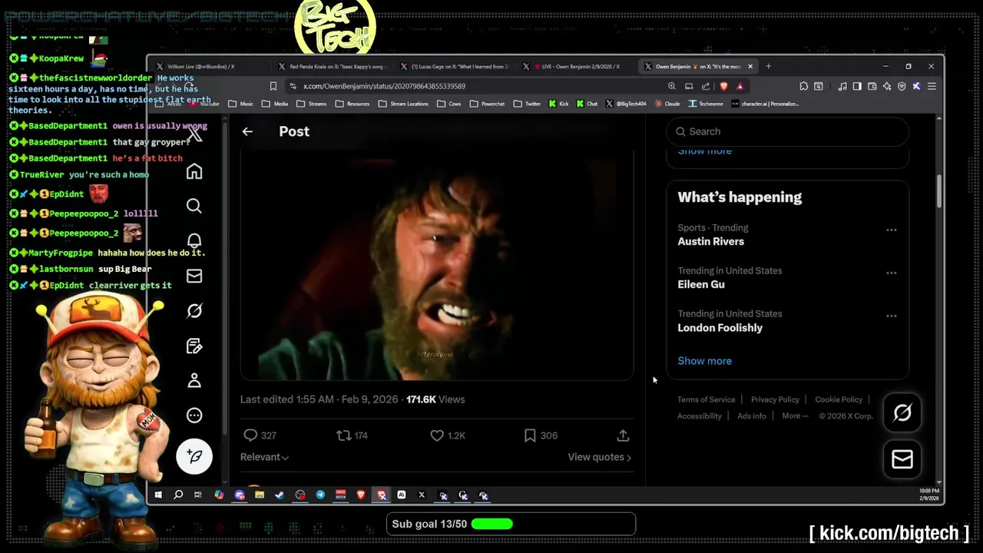This screenshot has height=553, width=983.
Task: Open Kick bookmark
Action: pos(558,104)
